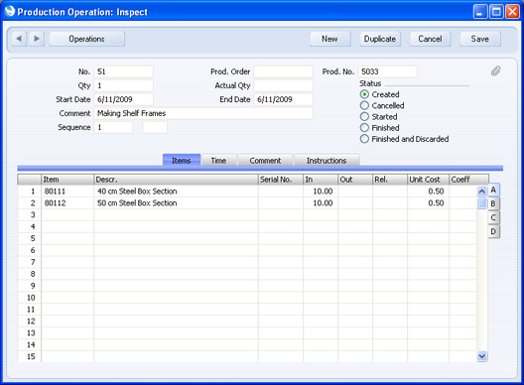Switch to the Comment tab
Image resolution: width=524 pixels, height=385 pixels.
(265, 161)
